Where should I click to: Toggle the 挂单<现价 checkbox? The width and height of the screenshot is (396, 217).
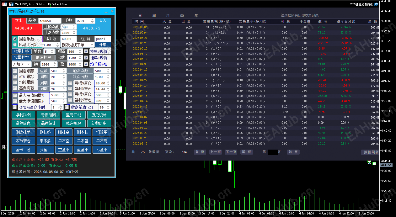point(86,58)
